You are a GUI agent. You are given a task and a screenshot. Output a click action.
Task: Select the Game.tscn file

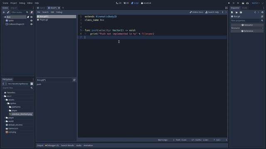point(13,129)
